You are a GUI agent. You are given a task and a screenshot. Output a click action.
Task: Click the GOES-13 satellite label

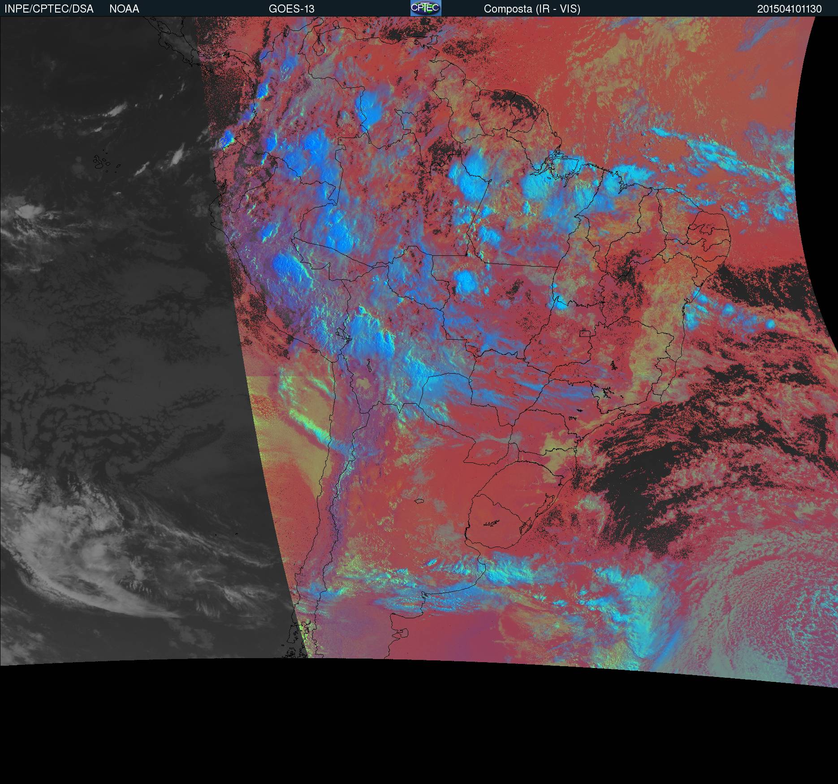291,9
